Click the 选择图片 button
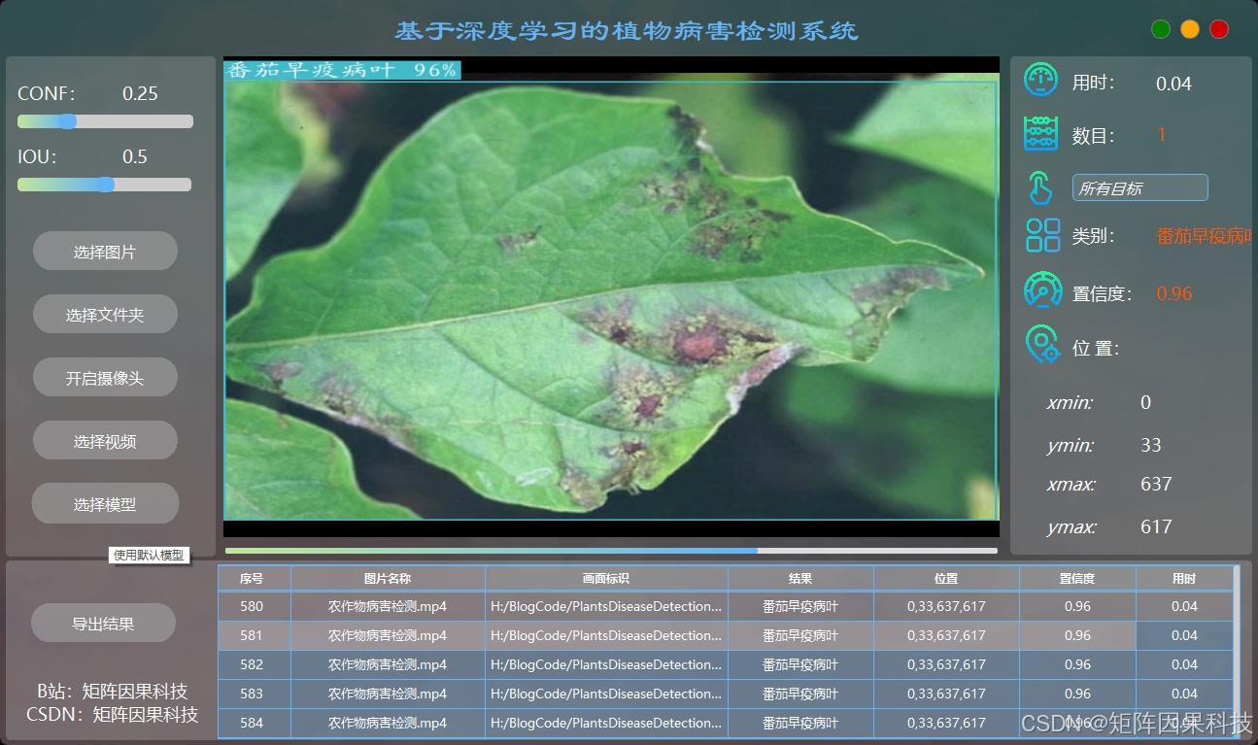This screenshot has height=745, width=1258. pos(105,251)
